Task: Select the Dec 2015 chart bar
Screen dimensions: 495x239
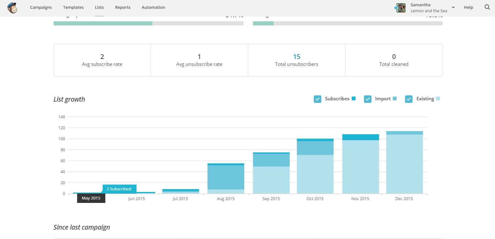Action: point(404,162)
